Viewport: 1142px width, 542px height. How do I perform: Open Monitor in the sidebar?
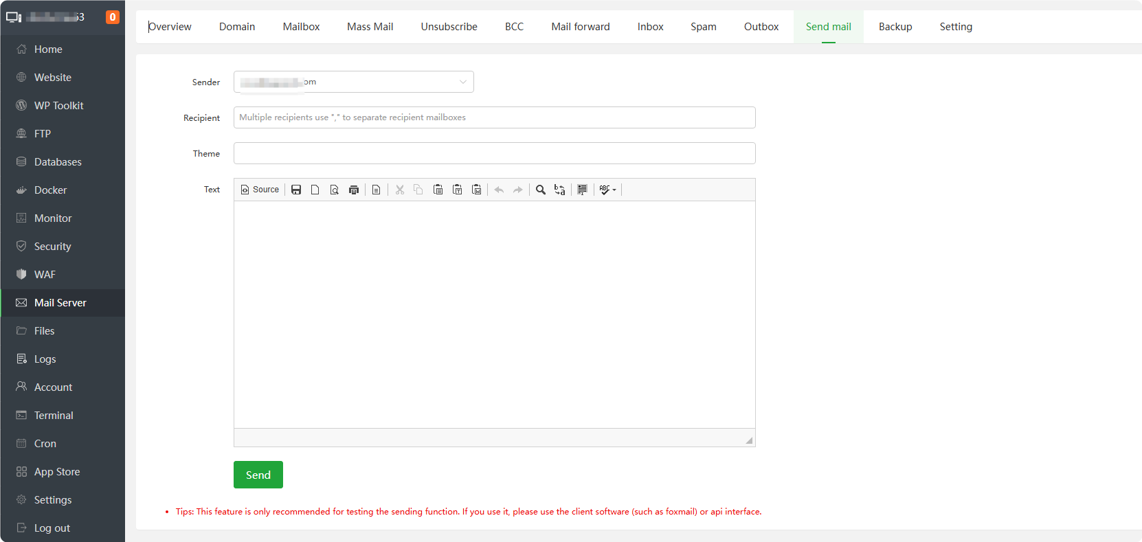(x=63, y=218)
